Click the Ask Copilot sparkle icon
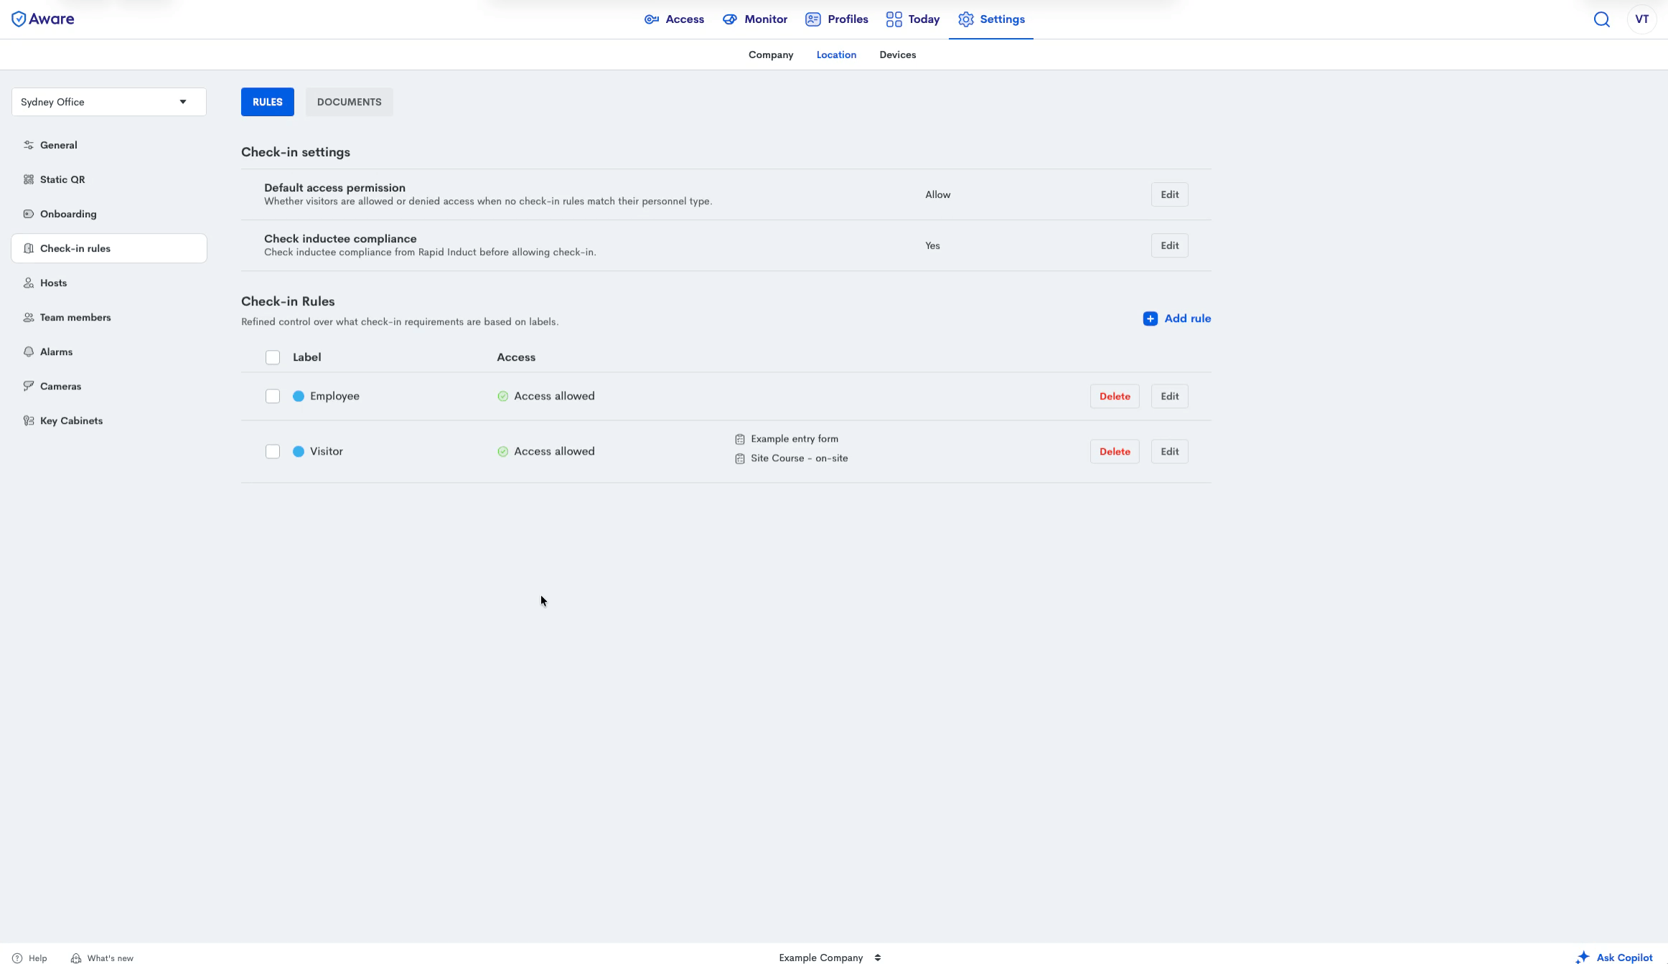The height and width of the screenshot is (964, 1668). 1583,957
